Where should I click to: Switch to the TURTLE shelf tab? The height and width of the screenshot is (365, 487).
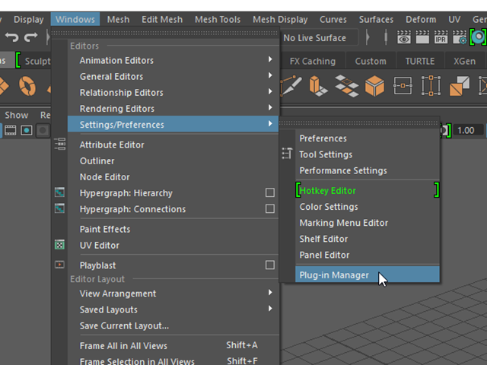coord(420,61)
